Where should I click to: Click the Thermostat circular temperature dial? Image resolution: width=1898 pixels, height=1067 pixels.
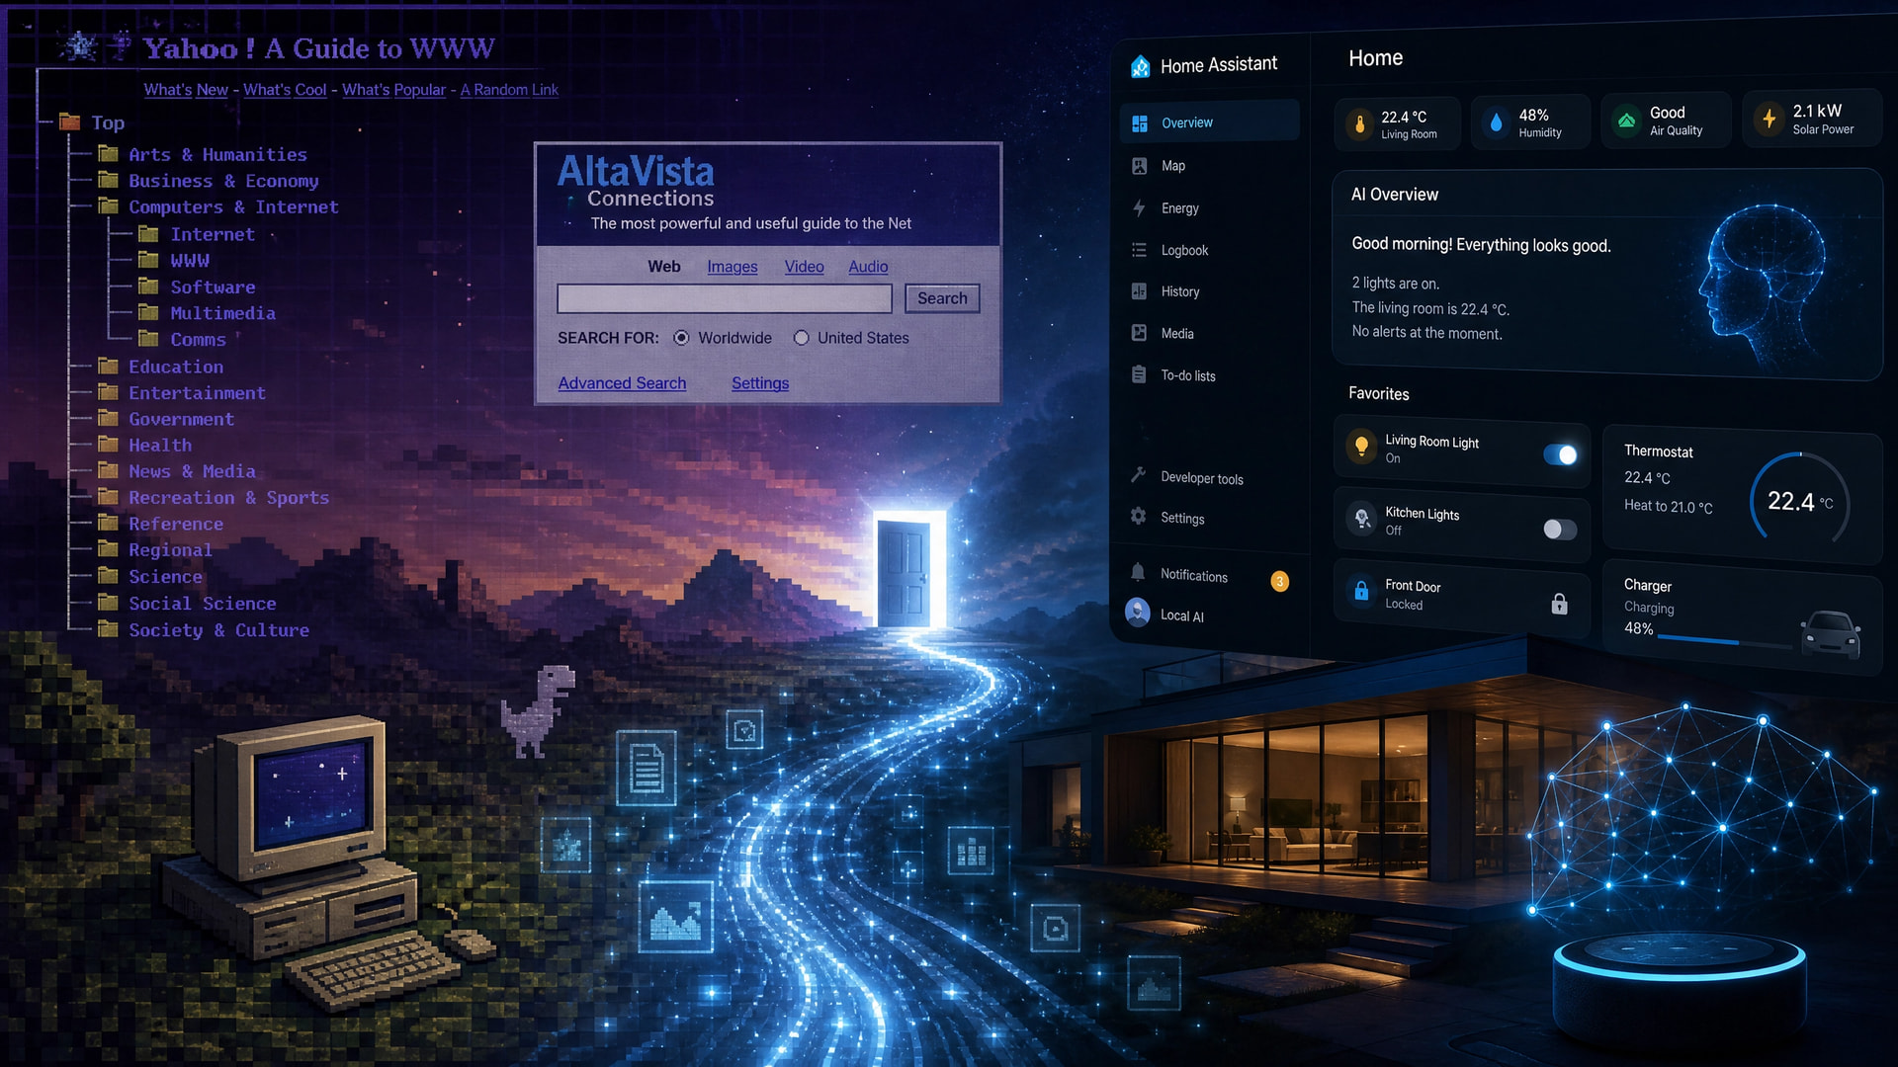point(1799,499)
